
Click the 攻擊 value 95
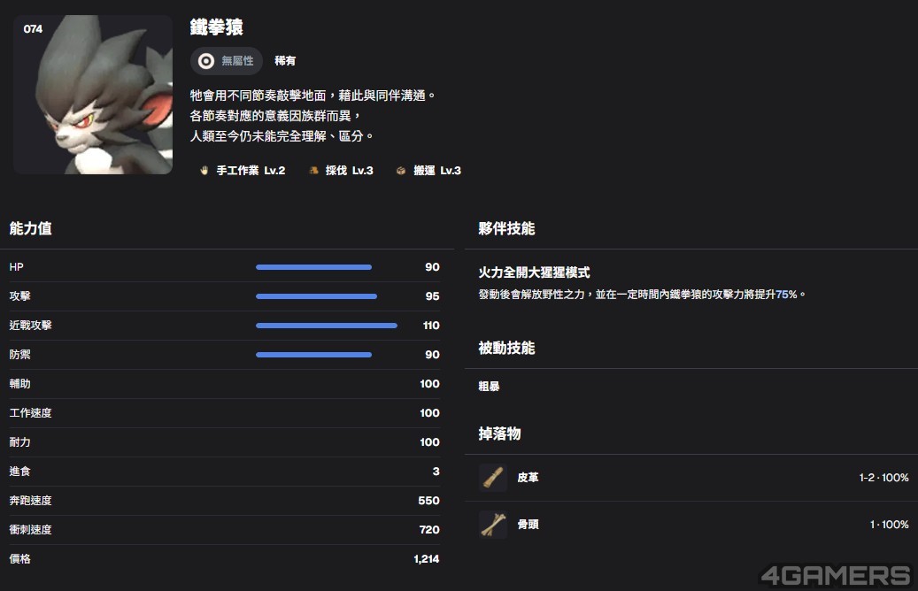pyautogui.click(x=433, y=296)
